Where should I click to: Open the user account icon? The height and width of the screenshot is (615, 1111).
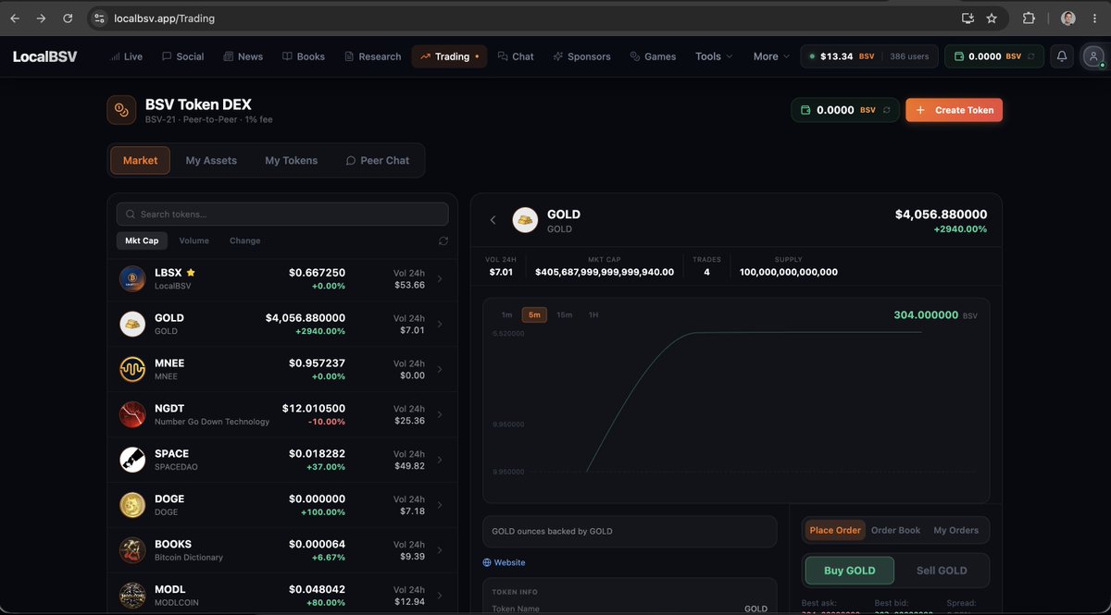1094,56
